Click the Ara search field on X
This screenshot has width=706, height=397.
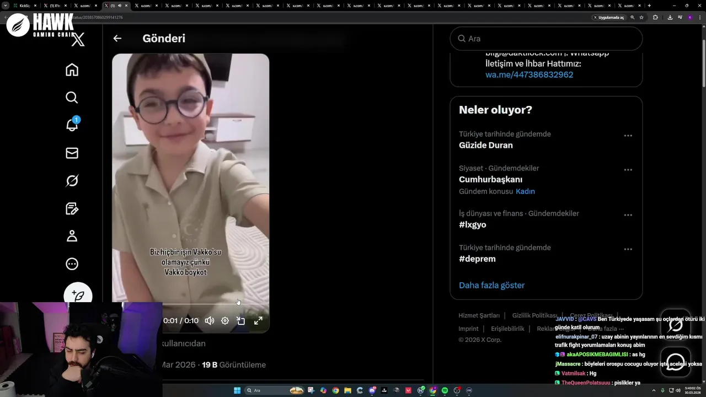(546, 39)
